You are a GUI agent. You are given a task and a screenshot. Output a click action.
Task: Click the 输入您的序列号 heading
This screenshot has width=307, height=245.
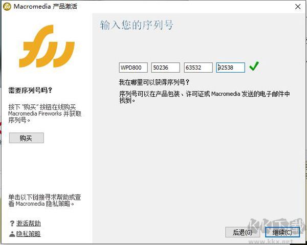pyautogui.click(x=137, y=25)
